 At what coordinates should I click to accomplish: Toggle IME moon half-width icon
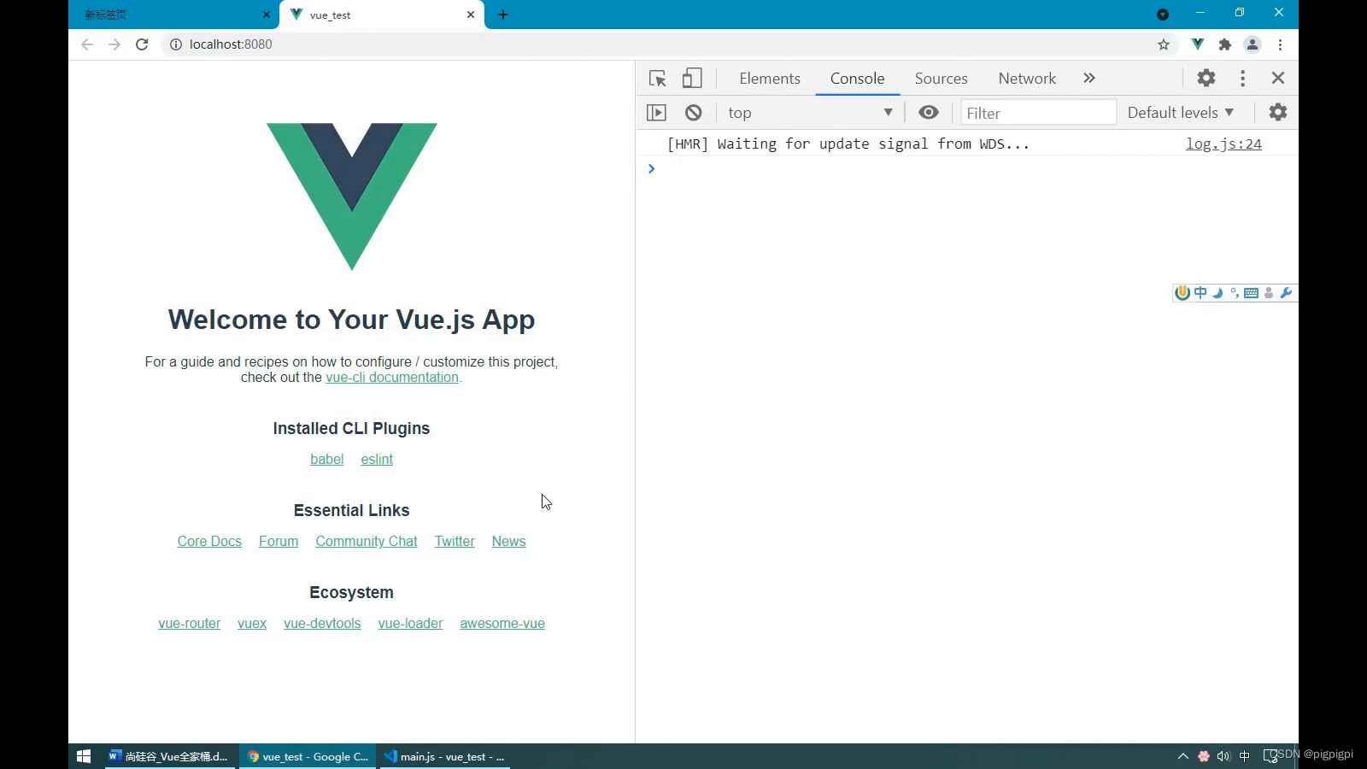point(1217,293)
